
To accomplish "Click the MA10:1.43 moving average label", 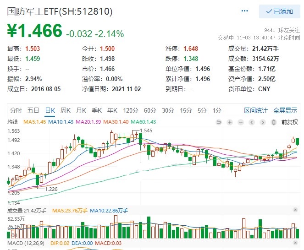I will (x=61, y=122).
